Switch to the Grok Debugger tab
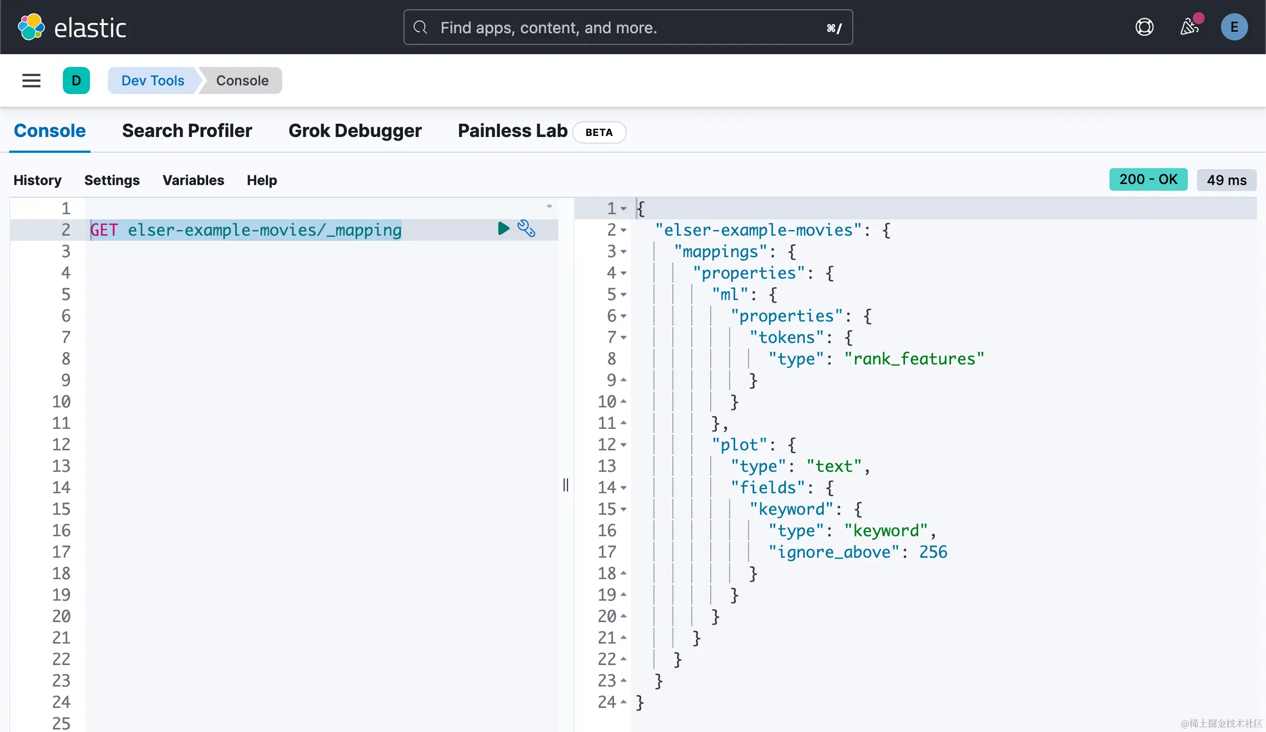The width and height of the screenshot is (1266, 732). click(x=355, y=131)
